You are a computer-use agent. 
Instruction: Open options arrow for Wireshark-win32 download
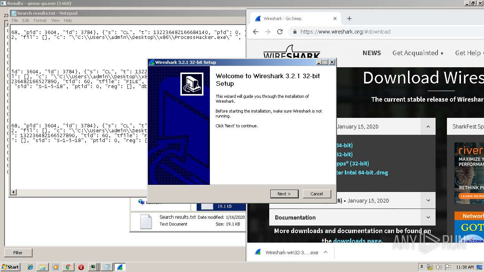pos(326,252)
